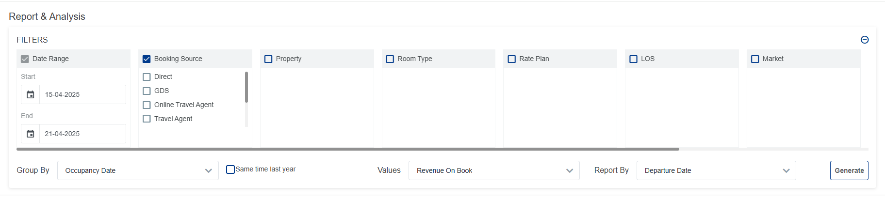Turn on the Market filter checkbox
The image size is (885, 200).
(x=755, y=59)
